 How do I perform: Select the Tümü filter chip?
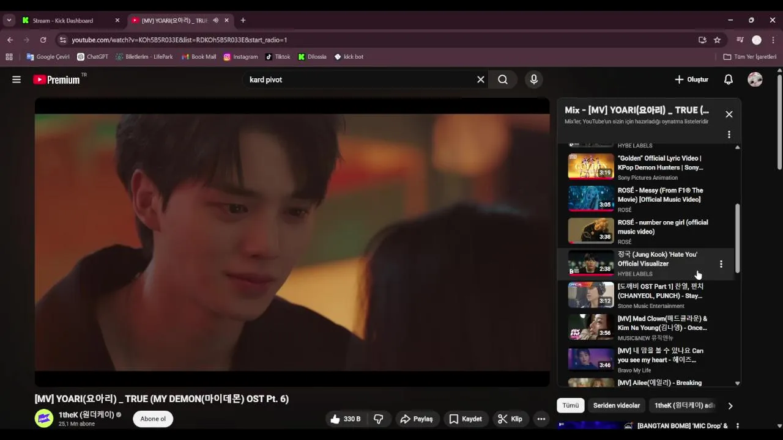tap(571, 406)
